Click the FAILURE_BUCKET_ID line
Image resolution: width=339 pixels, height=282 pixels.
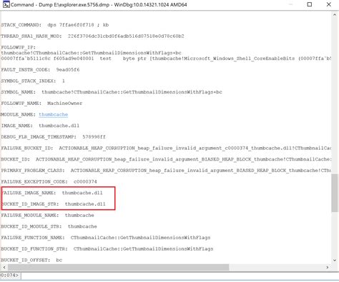pyautogui.click(x=166, y=148)
